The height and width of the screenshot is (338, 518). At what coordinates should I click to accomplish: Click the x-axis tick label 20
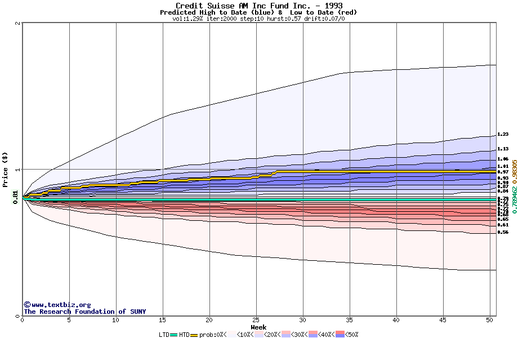(209, 320)
